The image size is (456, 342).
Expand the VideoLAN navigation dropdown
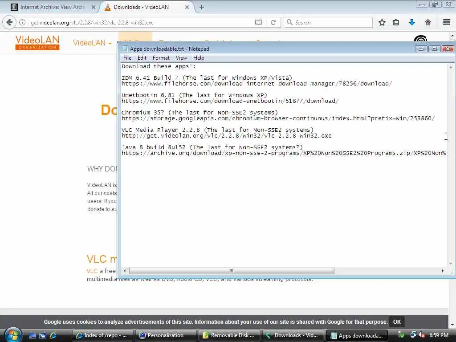pyautogui.click(x=92, y=43)
